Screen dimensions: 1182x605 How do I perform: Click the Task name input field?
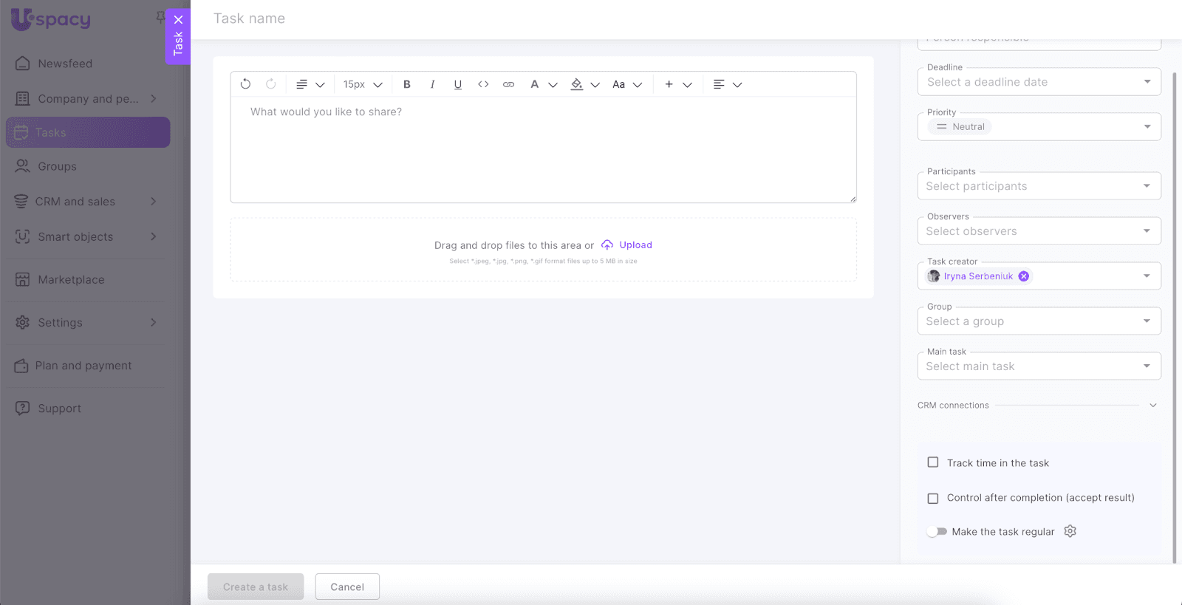[517, 18]
